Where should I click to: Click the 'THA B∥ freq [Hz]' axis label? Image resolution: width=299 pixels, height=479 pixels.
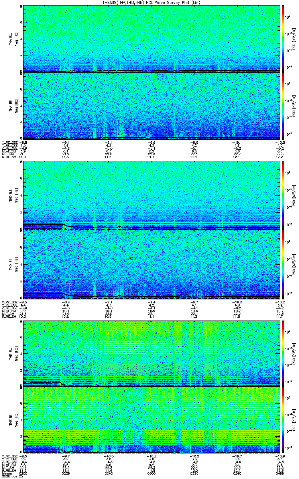13,105
